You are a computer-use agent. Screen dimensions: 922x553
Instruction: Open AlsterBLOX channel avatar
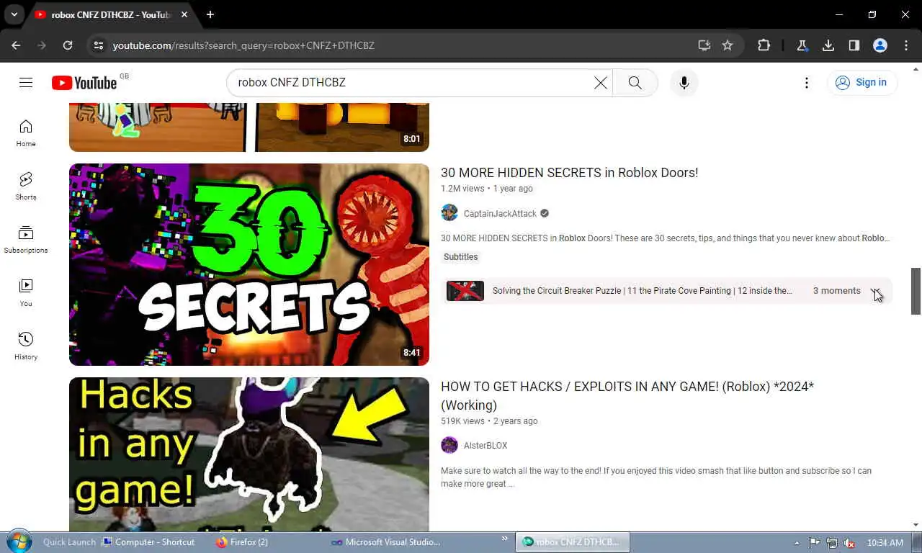(449, 445)
